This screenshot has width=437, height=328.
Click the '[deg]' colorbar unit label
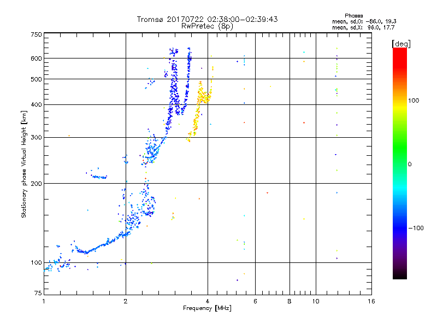401,44
